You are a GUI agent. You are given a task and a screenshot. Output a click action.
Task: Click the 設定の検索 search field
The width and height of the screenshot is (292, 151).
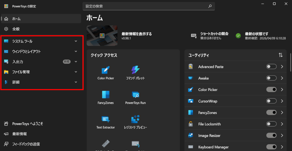pyautogui.click(x=145, y=6)
